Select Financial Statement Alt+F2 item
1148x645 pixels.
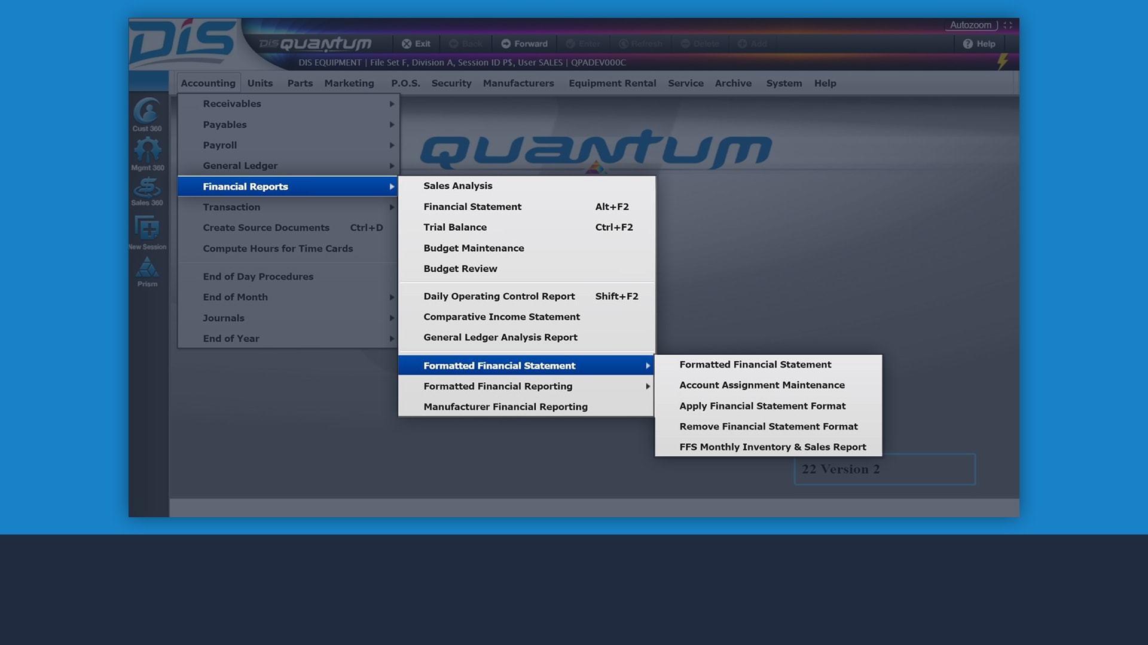527,207
